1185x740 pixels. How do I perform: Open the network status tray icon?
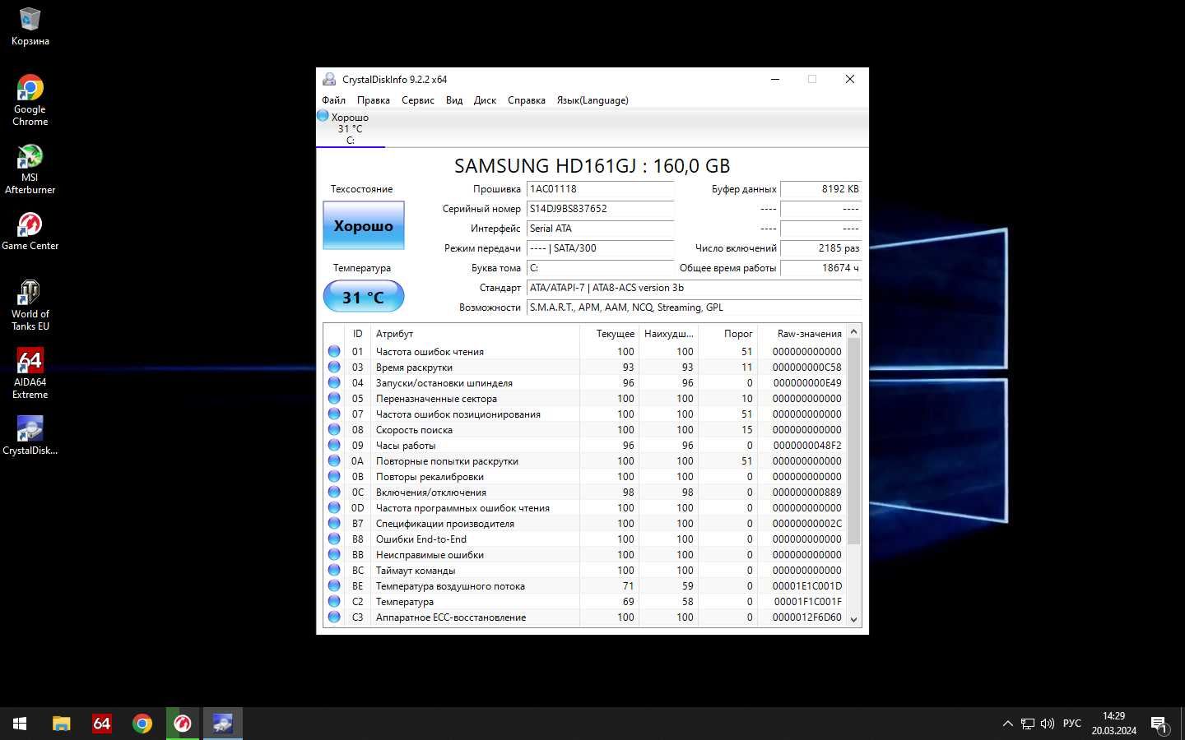tap(1028, 724)
